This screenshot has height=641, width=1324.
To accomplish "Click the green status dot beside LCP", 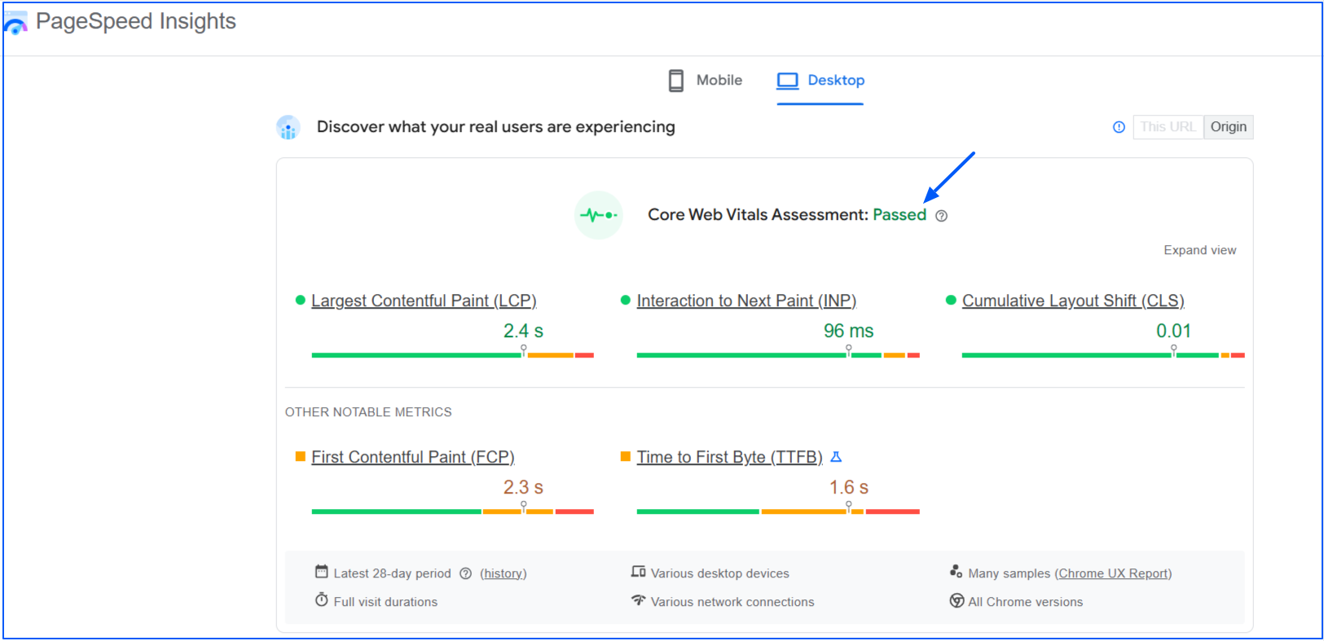I will 300,300.
